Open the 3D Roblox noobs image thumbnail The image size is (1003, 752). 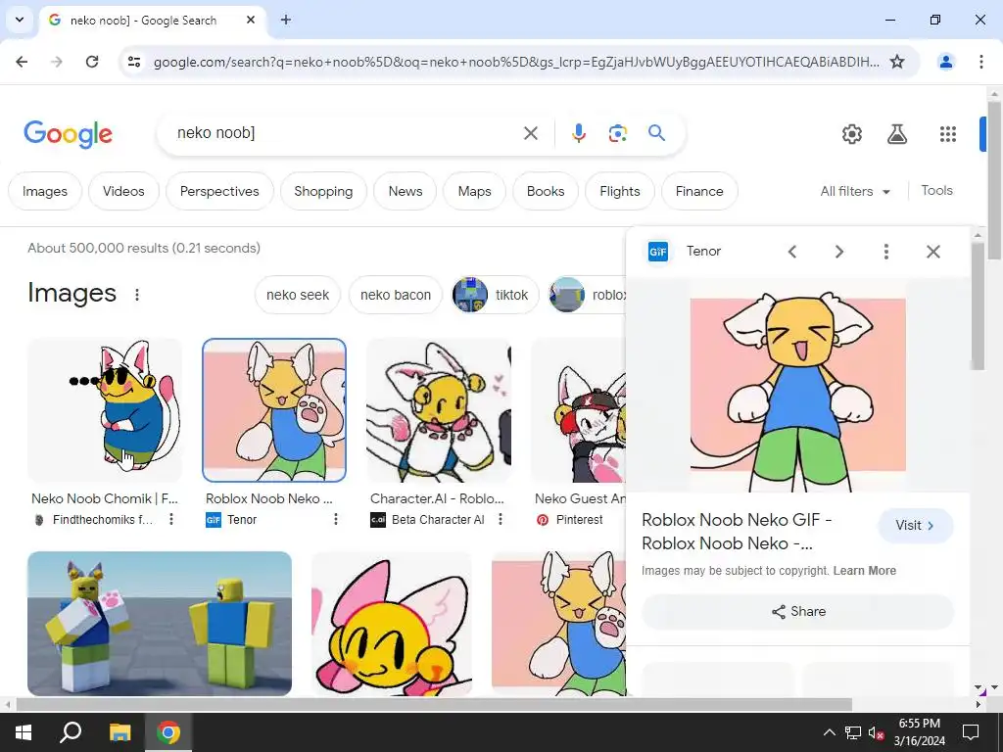click(160, 624)
